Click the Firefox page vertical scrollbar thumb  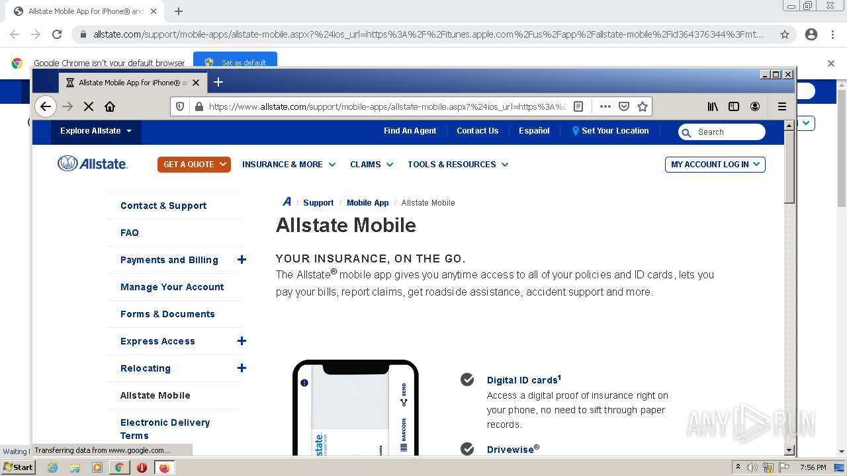click(x=789, y=168)
